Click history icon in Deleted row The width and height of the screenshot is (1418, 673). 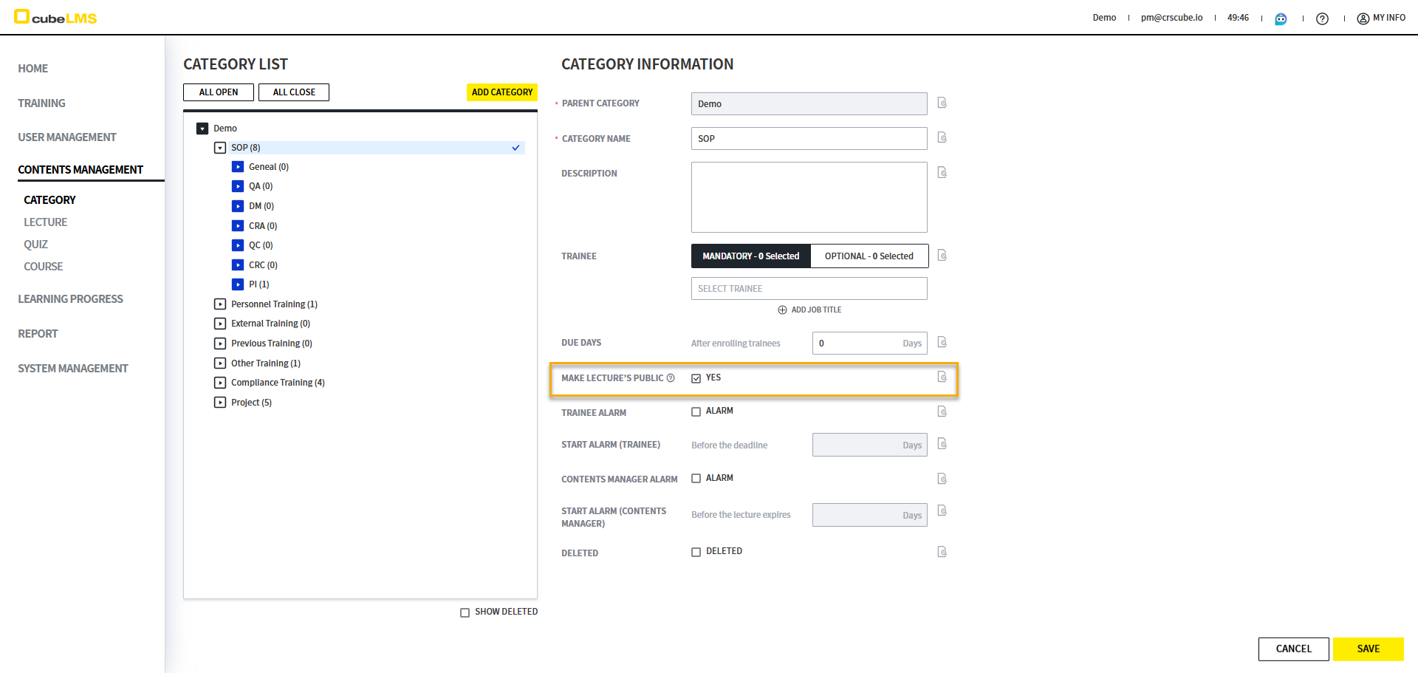coord(942,552)
